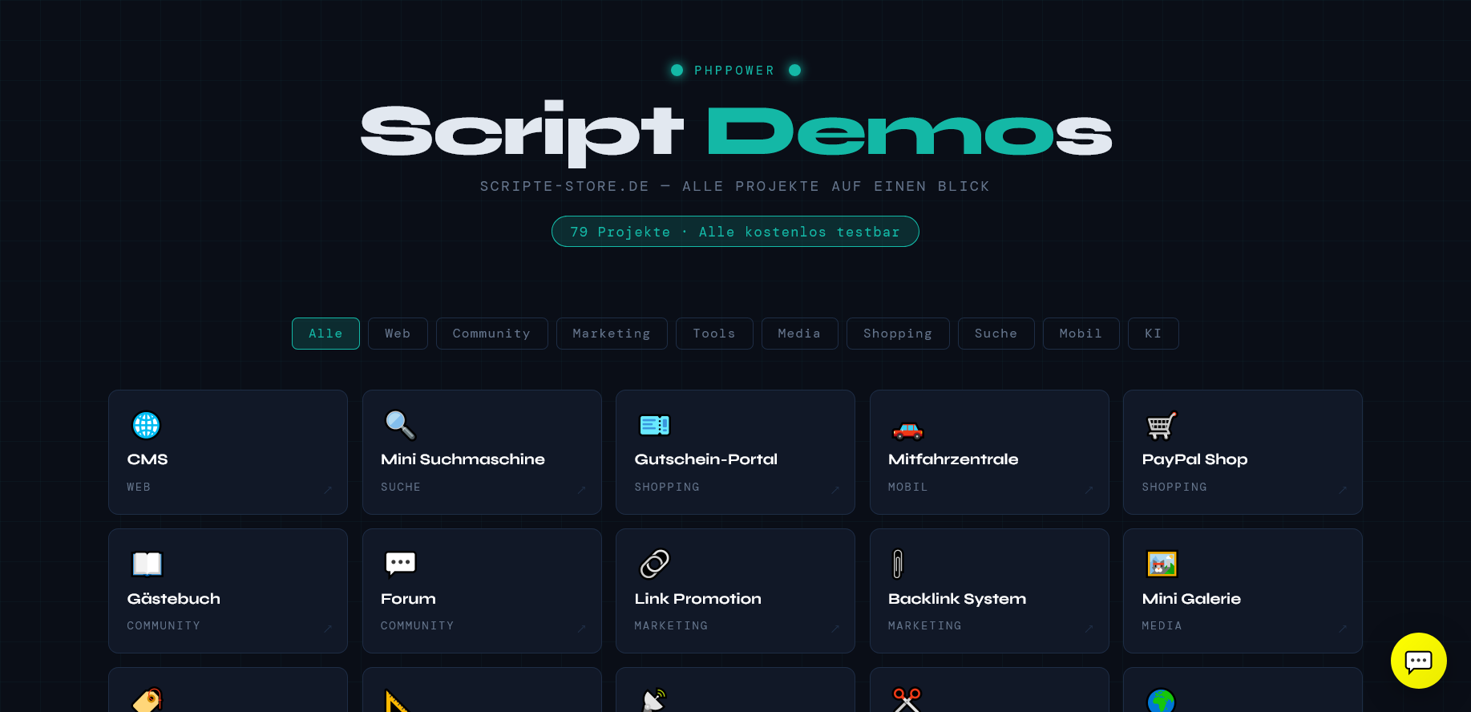Click the triangle ruler icon in bottom row

click(398, 702)
